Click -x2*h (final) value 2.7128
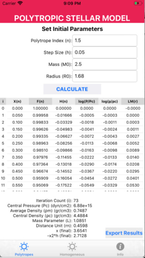 (x=80, y=236)
